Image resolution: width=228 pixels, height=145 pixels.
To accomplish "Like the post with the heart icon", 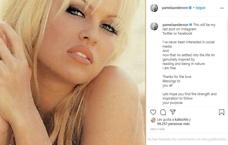I will [153, 112].
